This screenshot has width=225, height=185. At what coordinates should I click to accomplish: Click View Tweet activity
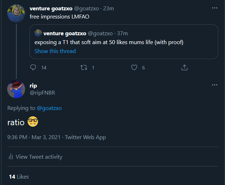pos(39,157)
